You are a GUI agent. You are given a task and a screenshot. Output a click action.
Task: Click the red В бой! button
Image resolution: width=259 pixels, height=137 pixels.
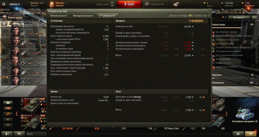click(129, 4)
